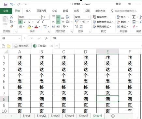The height and width of the screenshot is (119, 142).
Task: Add a new sheet with the plus button
Action: [113, 116]
